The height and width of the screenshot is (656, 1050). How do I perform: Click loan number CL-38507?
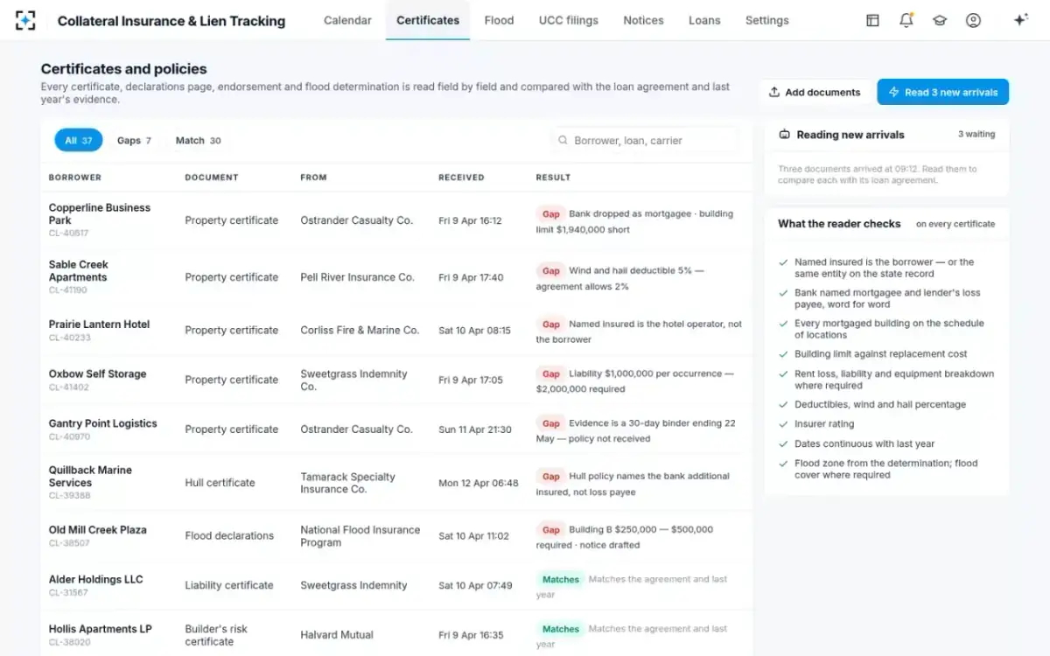pos(69,543)
